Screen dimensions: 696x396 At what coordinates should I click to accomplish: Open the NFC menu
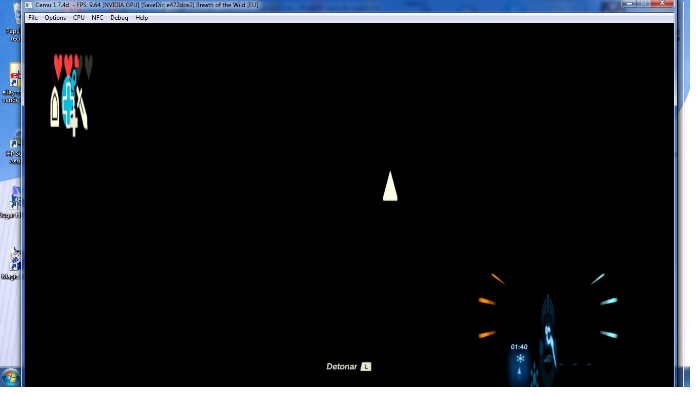point(97,18)
